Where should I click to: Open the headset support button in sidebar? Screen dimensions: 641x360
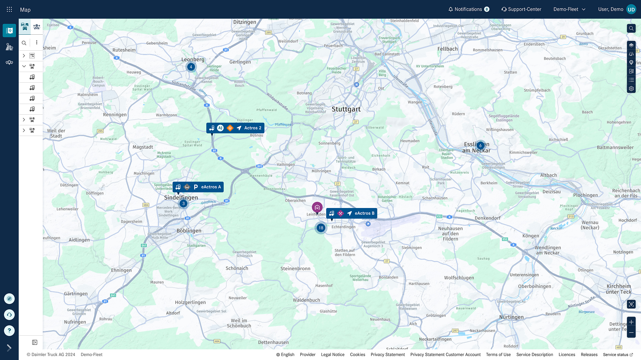[9, 315]
